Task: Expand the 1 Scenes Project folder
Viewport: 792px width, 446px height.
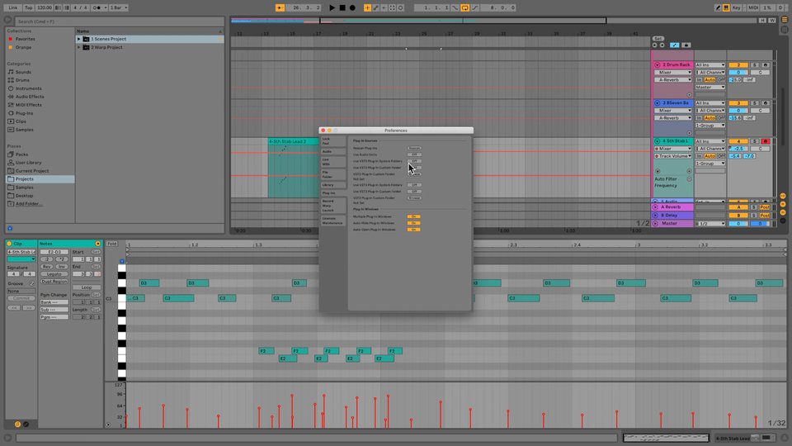Action: (79, 39)
